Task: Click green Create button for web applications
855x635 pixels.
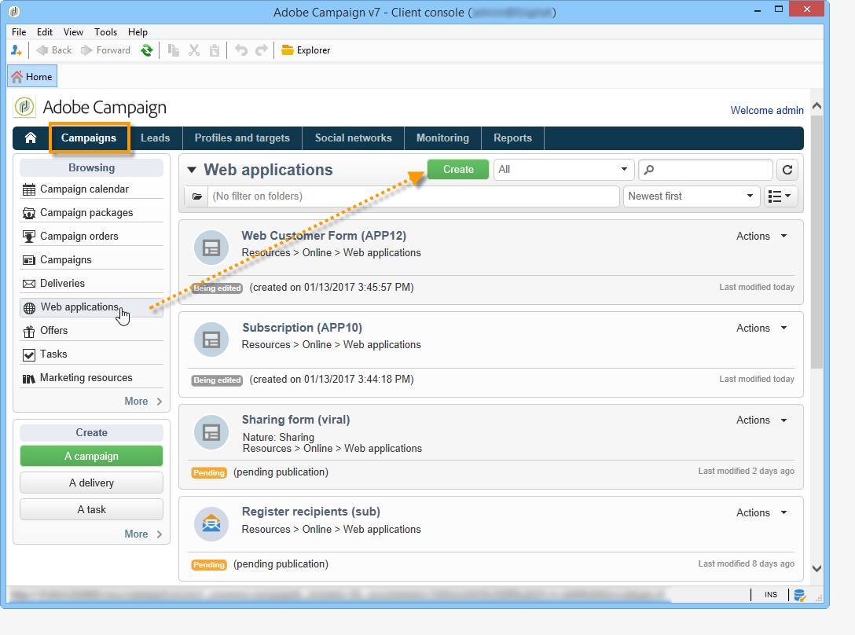Action: tap(458, 170)
